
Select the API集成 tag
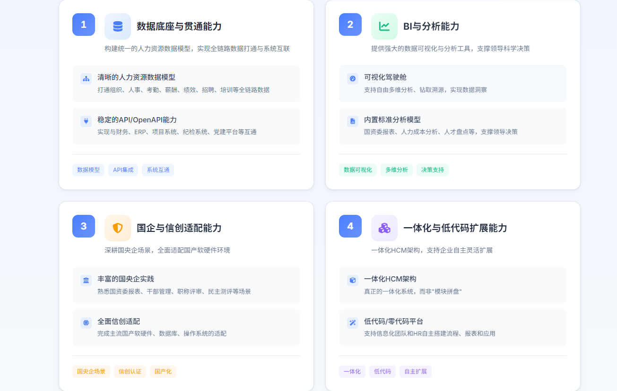(123, 170)
